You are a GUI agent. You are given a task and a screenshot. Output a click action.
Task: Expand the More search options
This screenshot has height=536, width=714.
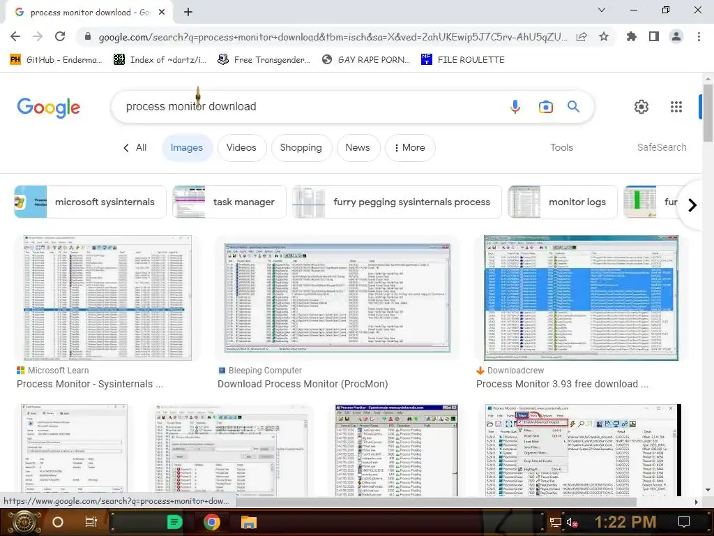pos(410,148)
